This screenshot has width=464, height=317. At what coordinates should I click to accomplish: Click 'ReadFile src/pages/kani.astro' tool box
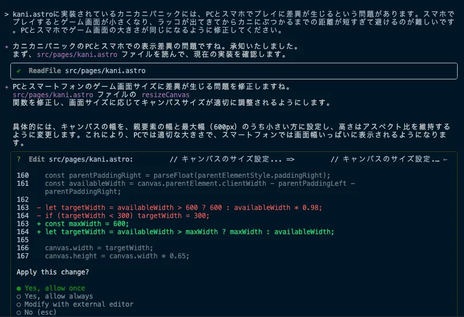234,71
